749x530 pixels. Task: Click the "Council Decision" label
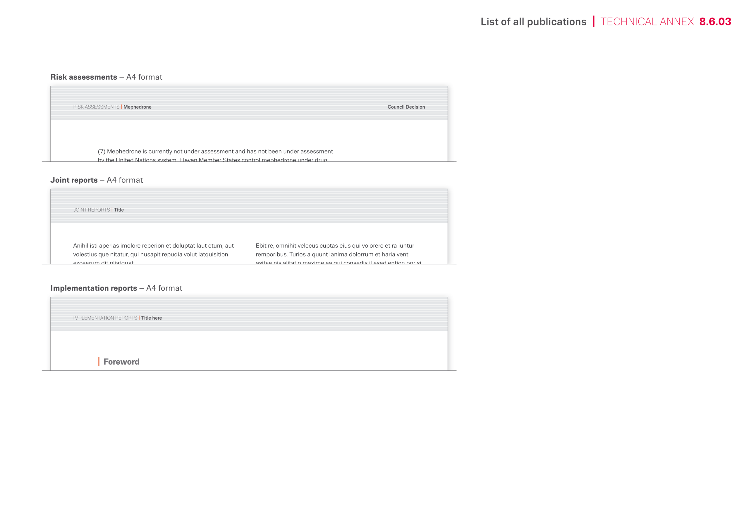click(406, 107)
